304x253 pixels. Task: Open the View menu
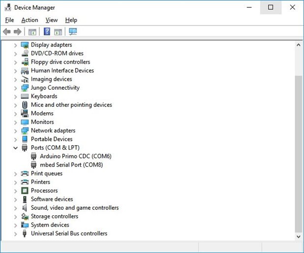coord(52,20)
